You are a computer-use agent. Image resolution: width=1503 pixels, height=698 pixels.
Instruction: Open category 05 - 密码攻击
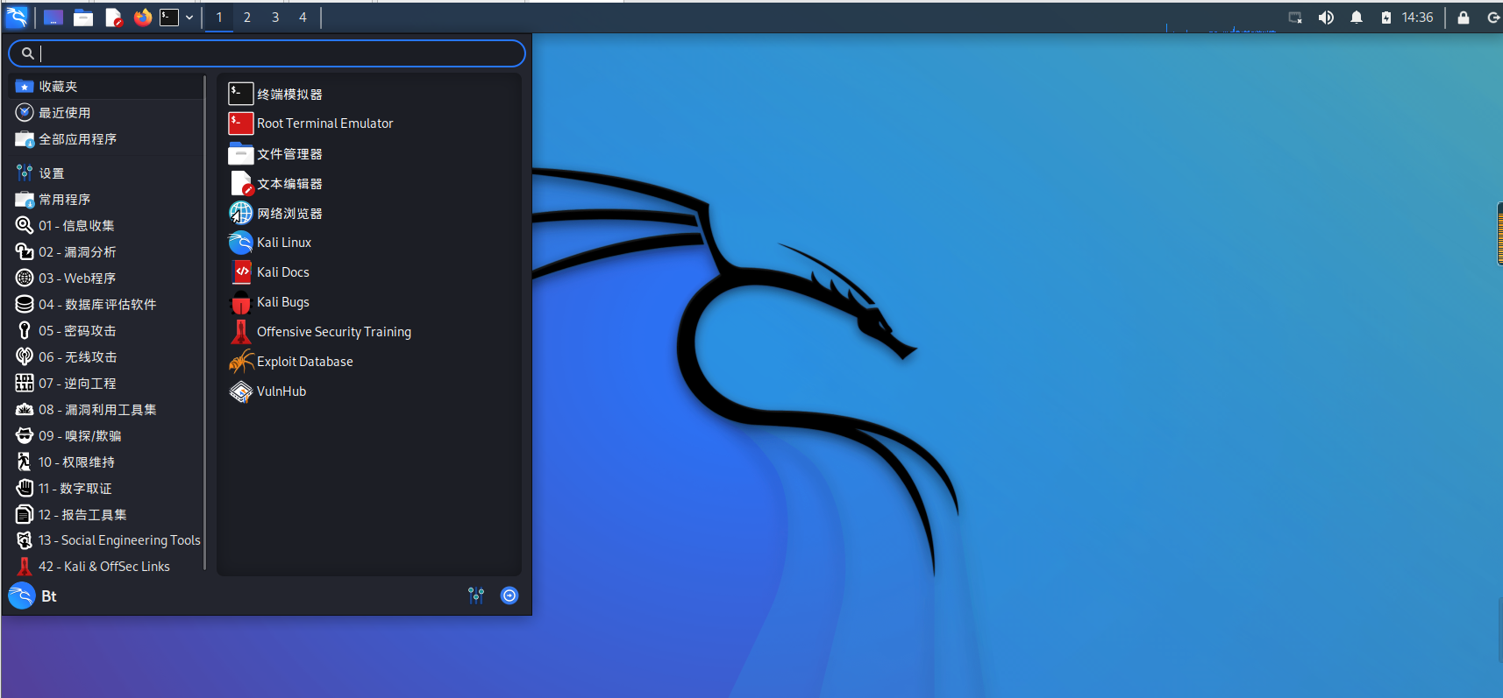tap(107, 331)
